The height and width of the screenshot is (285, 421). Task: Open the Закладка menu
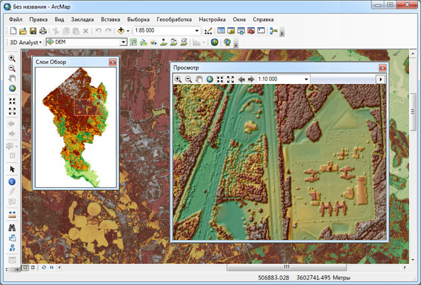click(83, 19)
